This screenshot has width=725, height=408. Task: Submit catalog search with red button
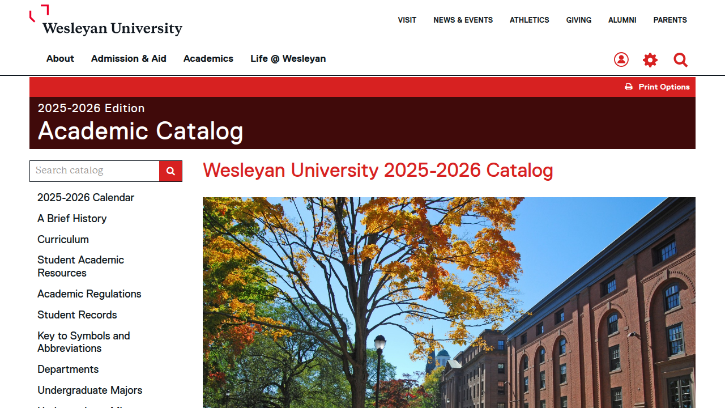tap(170, 171)
